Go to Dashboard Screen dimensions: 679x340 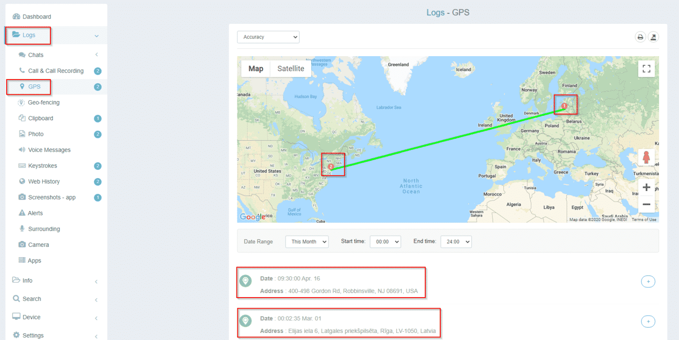37,17
